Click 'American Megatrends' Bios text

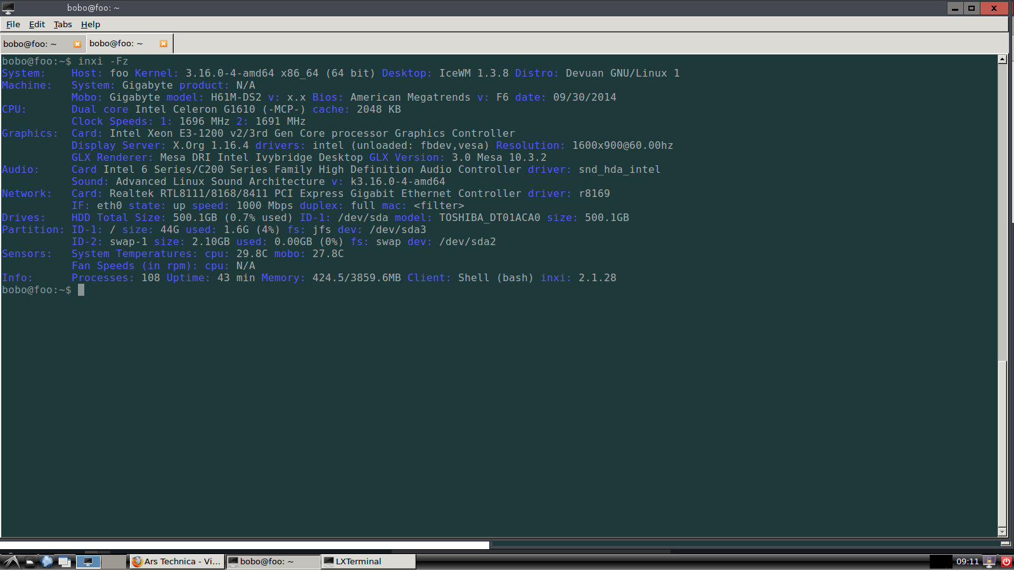coord(411,98)
